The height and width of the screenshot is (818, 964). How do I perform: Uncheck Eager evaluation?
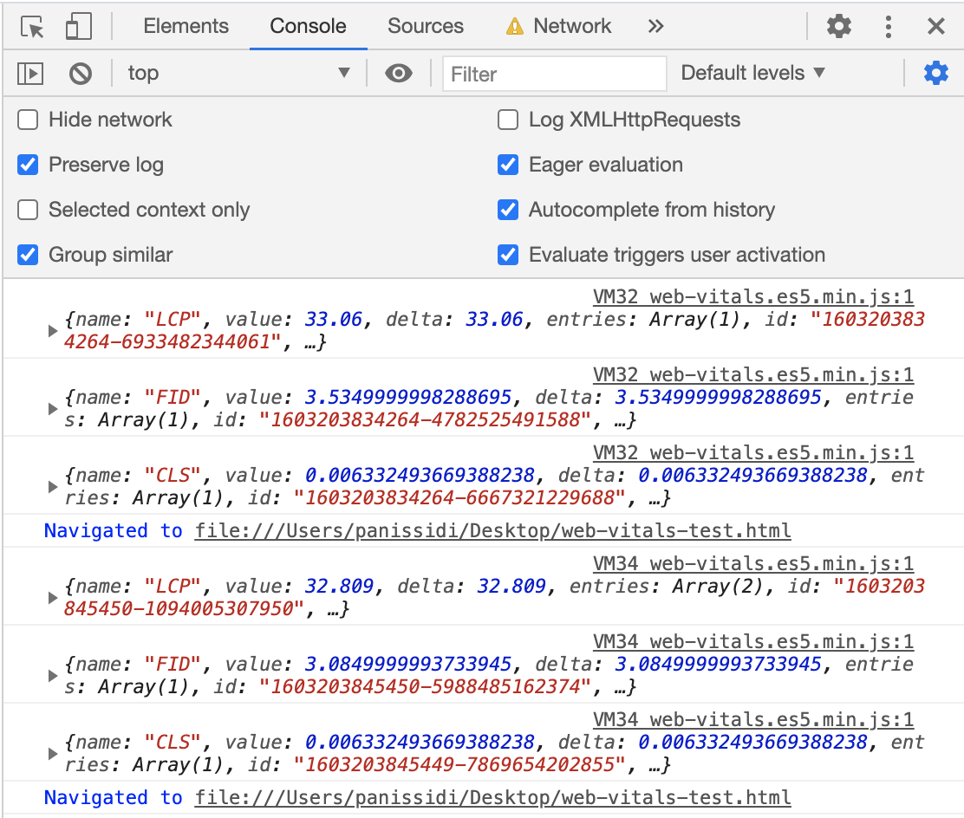pyautogui.click(x=507, y=165)
